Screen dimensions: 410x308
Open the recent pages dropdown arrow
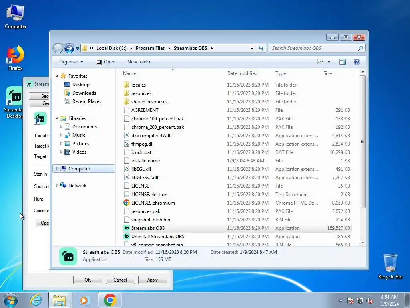[77, 49]
